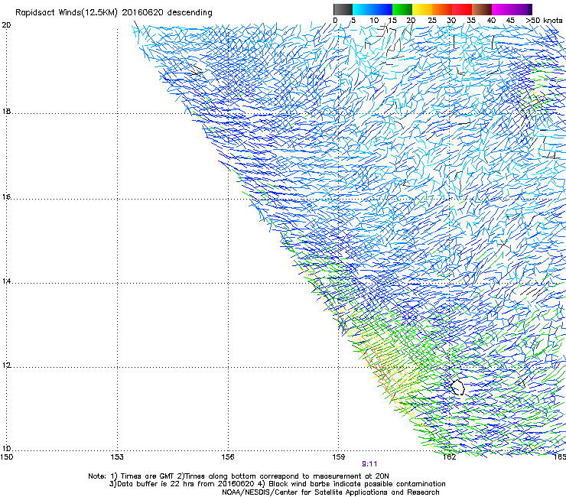The image size is (566, 497).
Task: Click the 'Data buffer is 22 hrs' note line
Action: click(277, 484)
